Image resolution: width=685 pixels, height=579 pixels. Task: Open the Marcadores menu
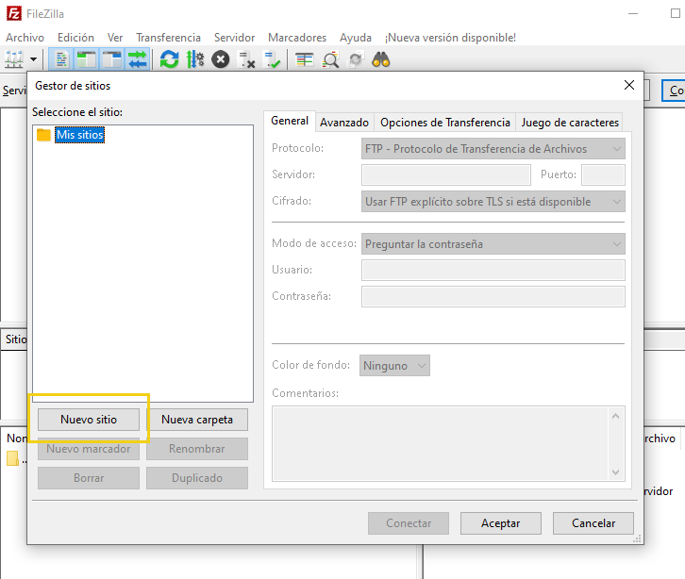(297, 38)
